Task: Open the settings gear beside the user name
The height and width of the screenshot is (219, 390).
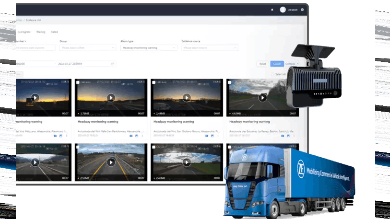Action: pyautogui.click(x=302, y=10)
